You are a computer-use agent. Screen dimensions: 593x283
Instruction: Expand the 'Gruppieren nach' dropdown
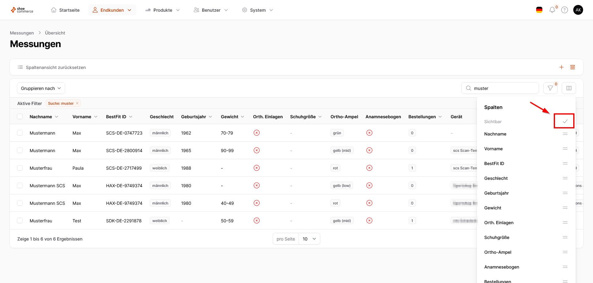[x=41, y=88]
